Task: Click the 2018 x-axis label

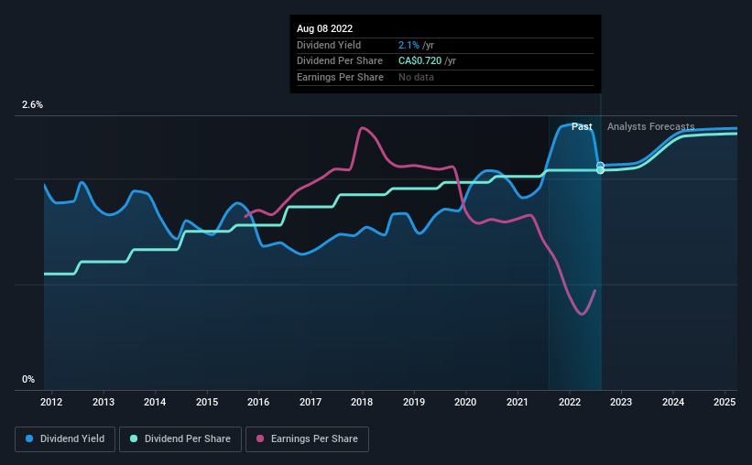Action: pyautogui.click(x=362, y=402)
